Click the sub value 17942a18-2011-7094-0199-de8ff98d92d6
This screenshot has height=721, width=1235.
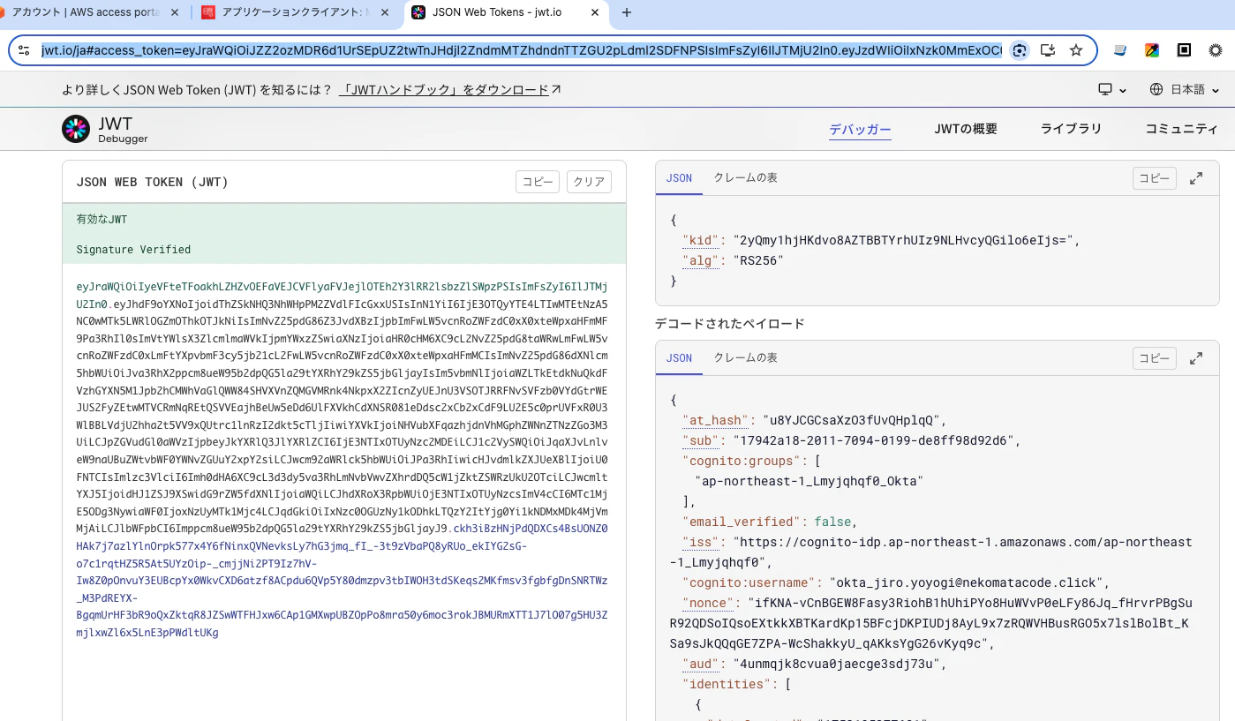click(877, 440)
